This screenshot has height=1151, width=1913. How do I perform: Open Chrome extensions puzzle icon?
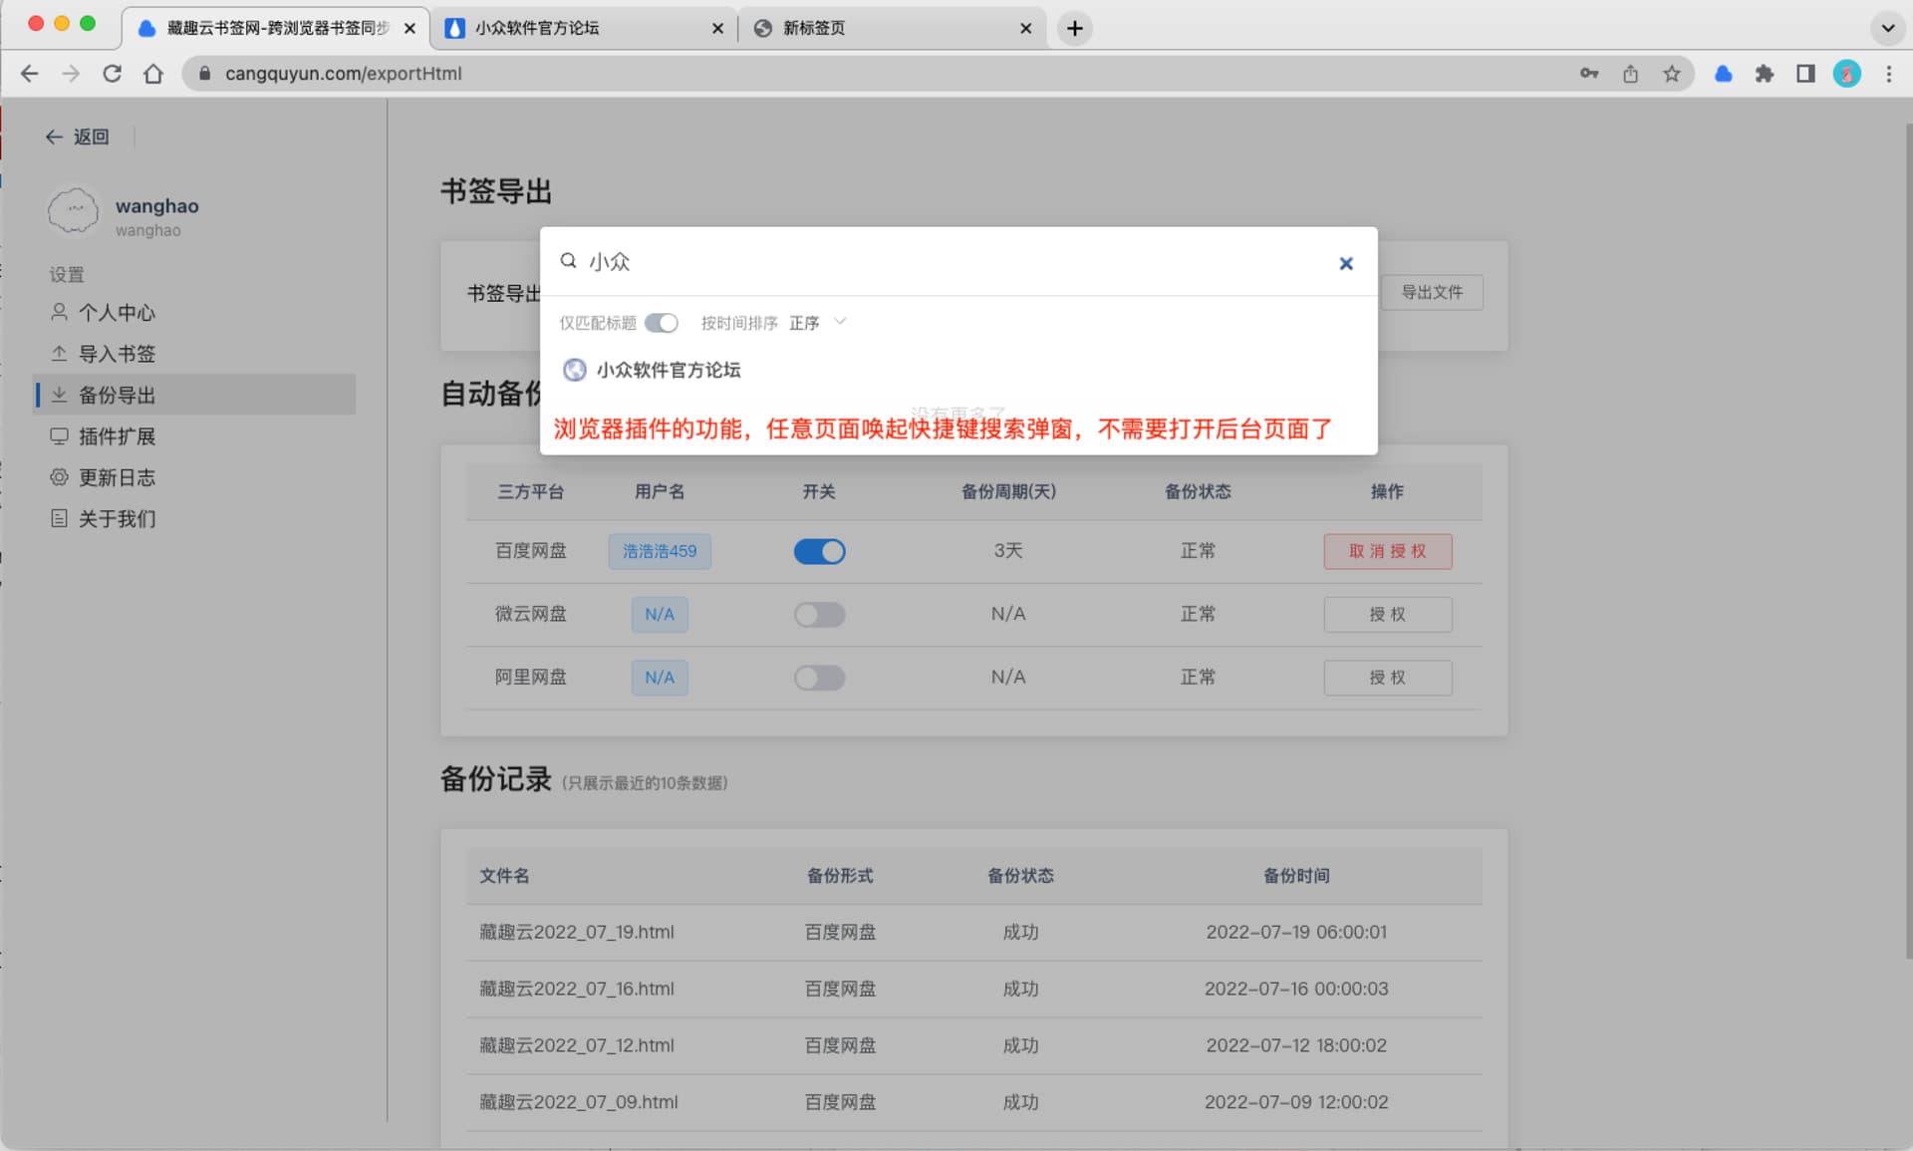coord(1765,74)
